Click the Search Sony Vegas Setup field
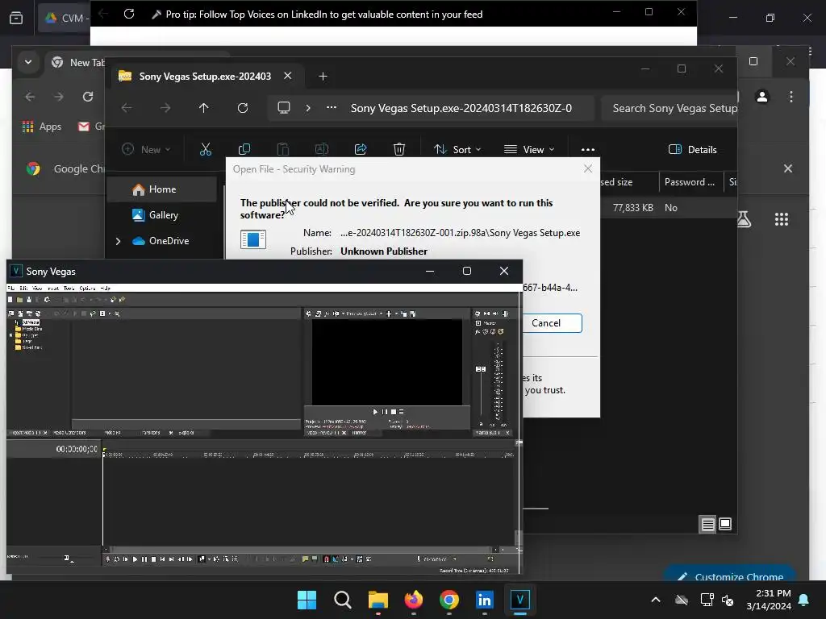This screenshot has width=826, height=619. 669,108
